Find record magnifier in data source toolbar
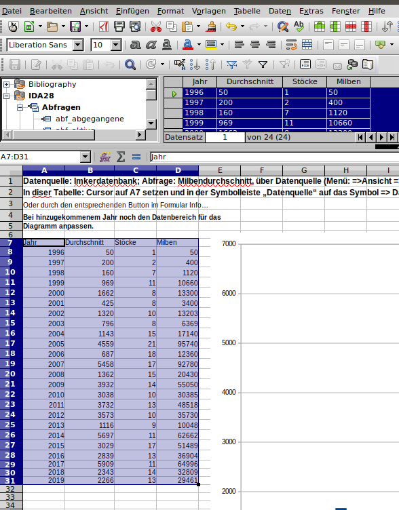399x510 pixels. coord(130,64)
